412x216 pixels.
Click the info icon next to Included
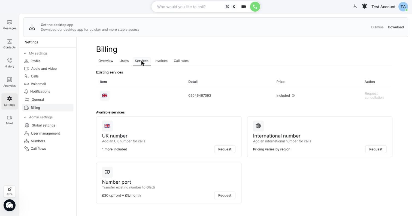[x=293, y=95]
